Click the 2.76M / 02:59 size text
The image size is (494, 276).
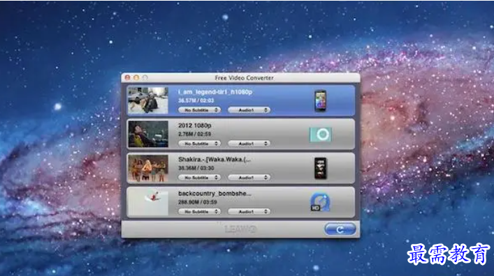pos(195,135)
